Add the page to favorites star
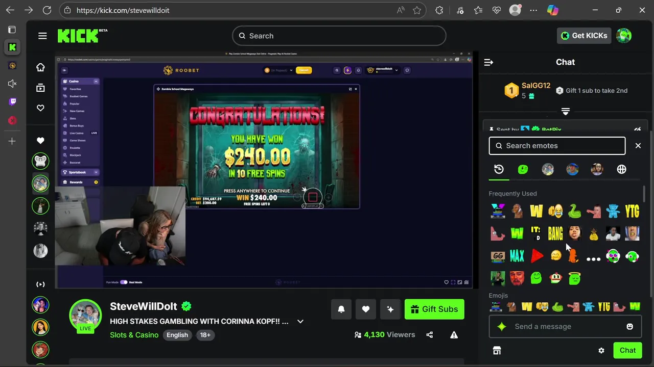This screenshot has width=654, height=367. click(x=417, y=10)
